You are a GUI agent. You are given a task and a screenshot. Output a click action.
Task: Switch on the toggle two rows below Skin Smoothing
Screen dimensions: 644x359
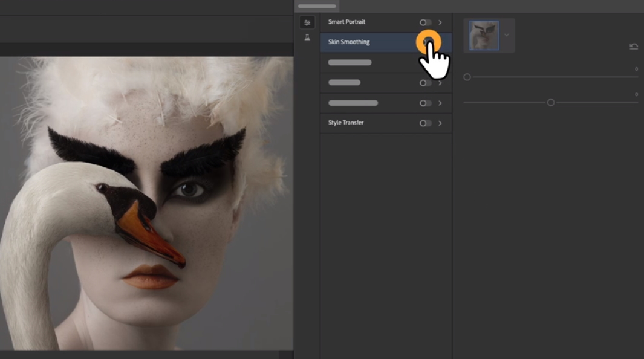(x=426, y=83)
